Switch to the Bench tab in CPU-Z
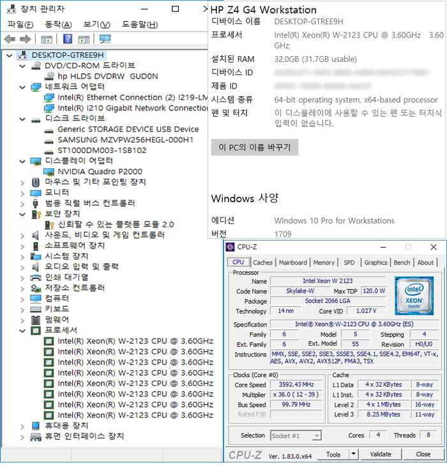Screen dimensions: 447x465 click(x=402, y=262)
